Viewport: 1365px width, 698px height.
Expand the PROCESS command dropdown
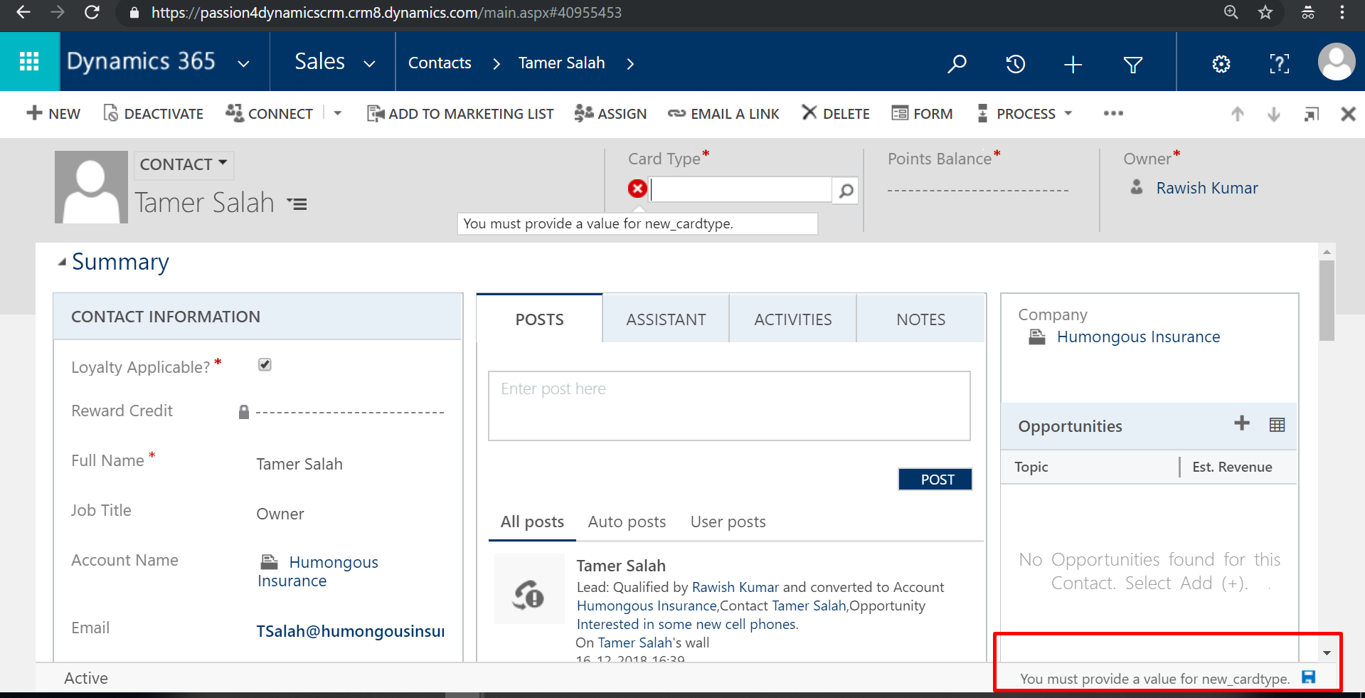[1068, 114]
